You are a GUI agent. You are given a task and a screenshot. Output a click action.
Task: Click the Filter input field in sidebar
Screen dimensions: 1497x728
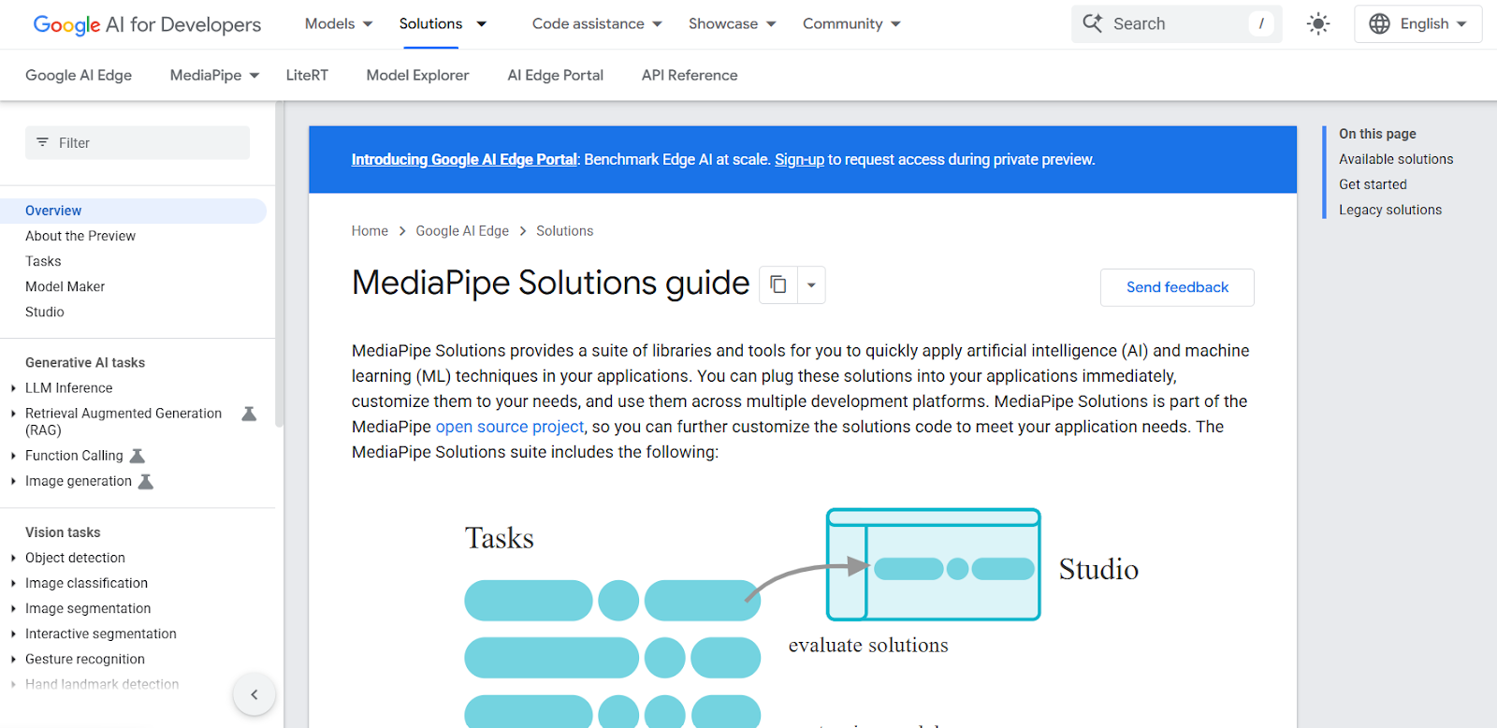138,143
